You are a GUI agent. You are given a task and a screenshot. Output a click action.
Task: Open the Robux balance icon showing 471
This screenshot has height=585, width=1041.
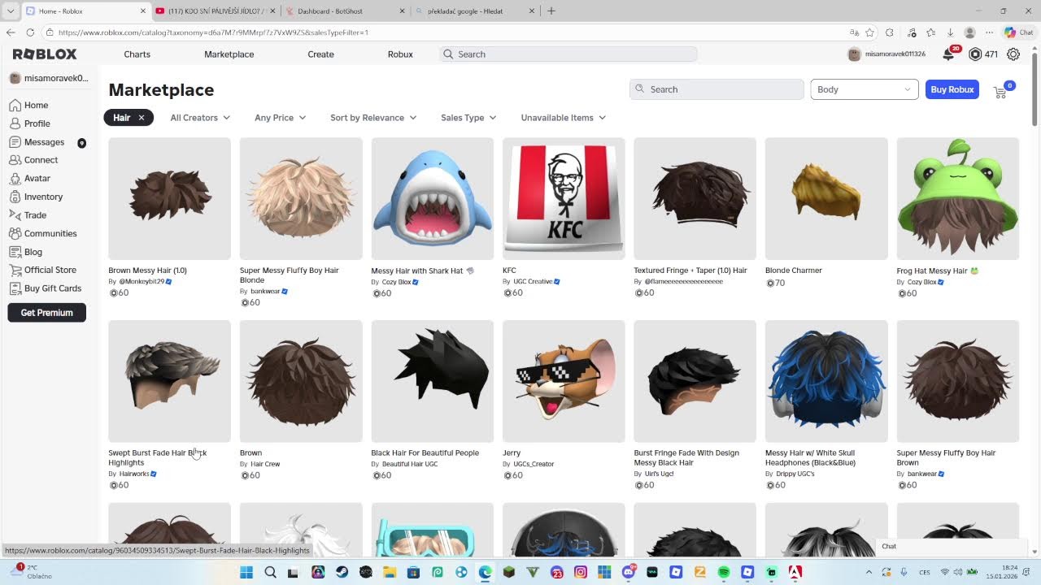tap(976, 54)
